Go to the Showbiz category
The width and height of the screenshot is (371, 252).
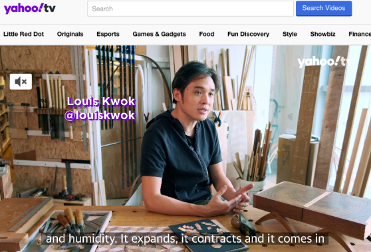[322, 34]
